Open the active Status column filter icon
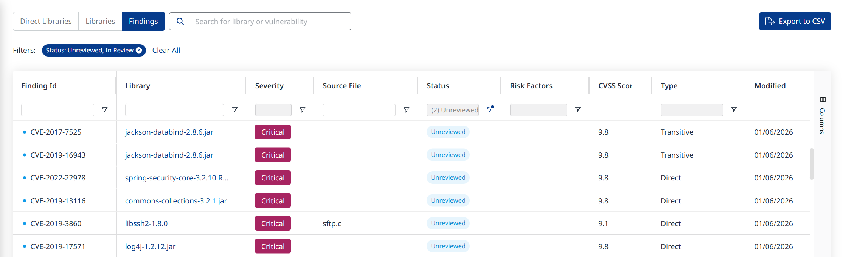 click(490, 110)
